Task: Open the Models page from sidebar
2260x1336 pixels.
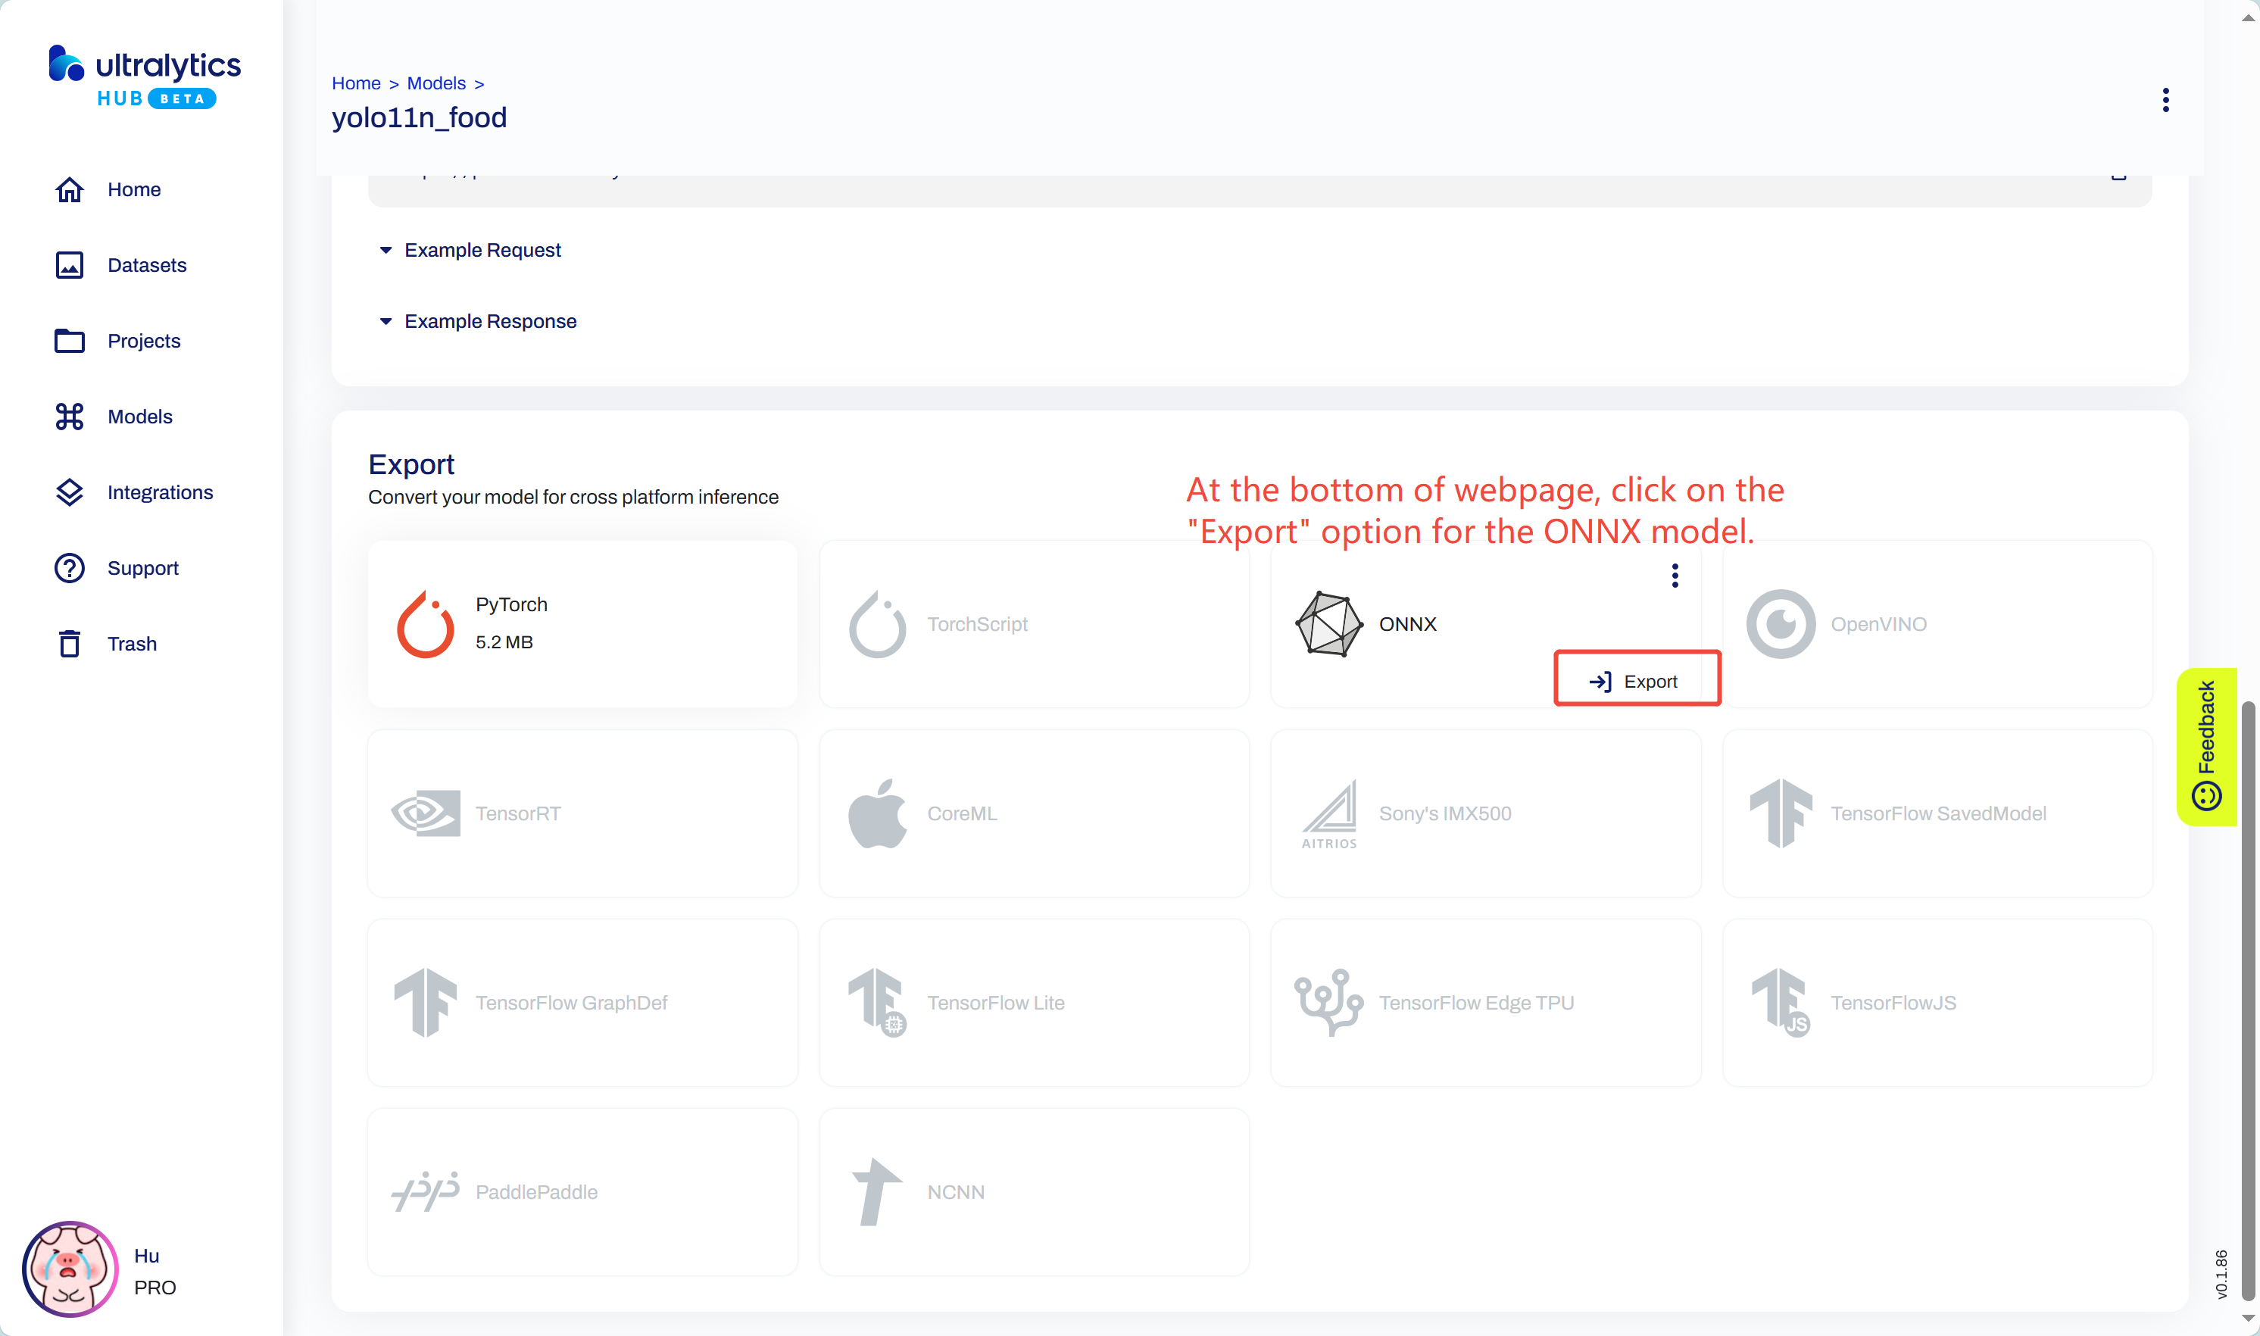Action: 139,417
